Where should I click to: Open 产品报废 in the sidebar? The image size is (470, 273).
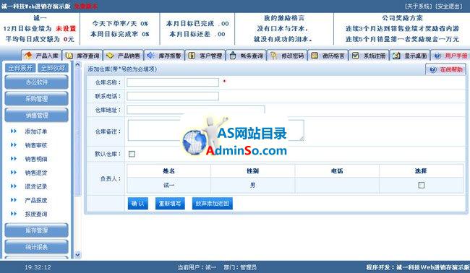tap(36, 200)
